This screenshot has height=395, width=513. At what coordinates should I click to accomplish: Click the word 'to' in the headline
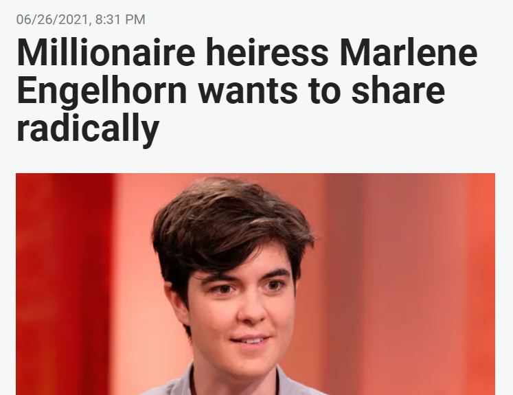point(324,91)
